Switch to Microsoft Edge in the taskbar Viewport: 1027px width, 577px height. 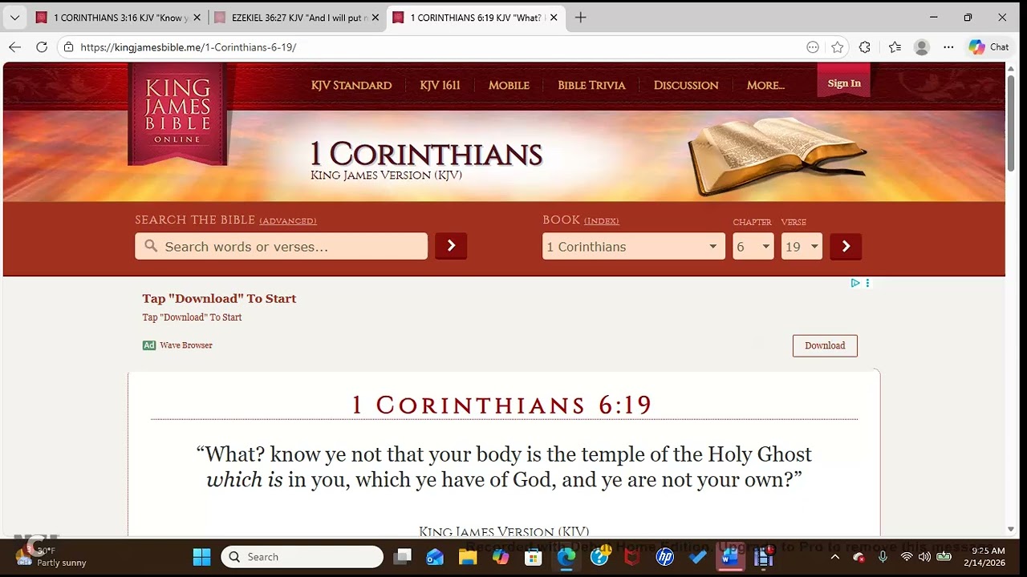[x=566, y=557]
